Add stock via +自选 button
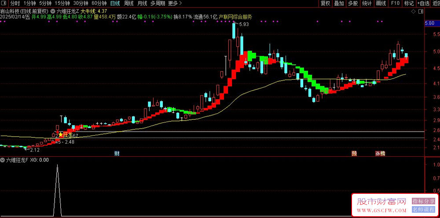 pyautogui.click(x=423, y=4)
